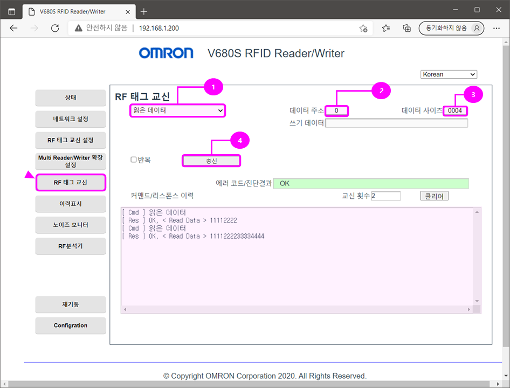Click the 재기동 button
Image resolution: width=510 pixels, height=388 pixels.
71,304
